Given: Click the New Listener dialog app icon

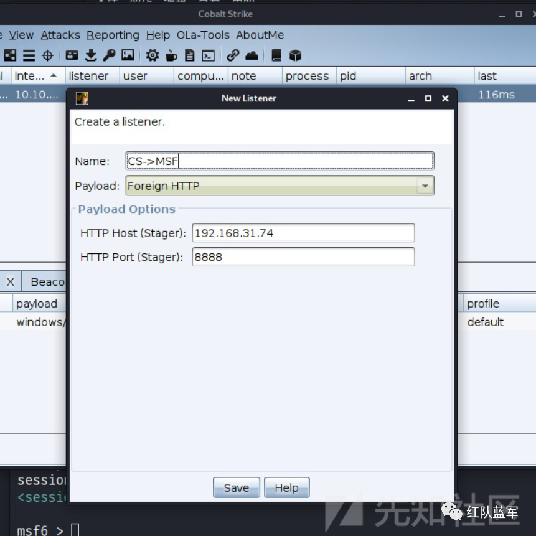Looking at the screenshot, I should 82,98.
